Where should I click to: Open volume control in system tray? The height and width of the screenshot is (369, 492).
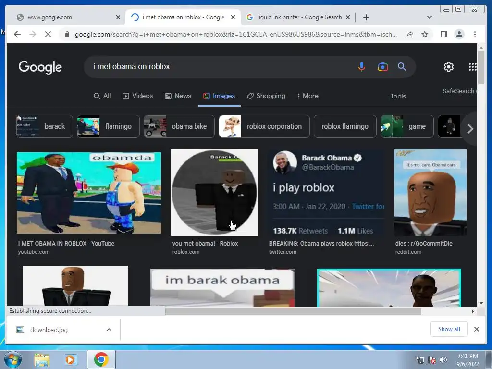coord(443,360)
